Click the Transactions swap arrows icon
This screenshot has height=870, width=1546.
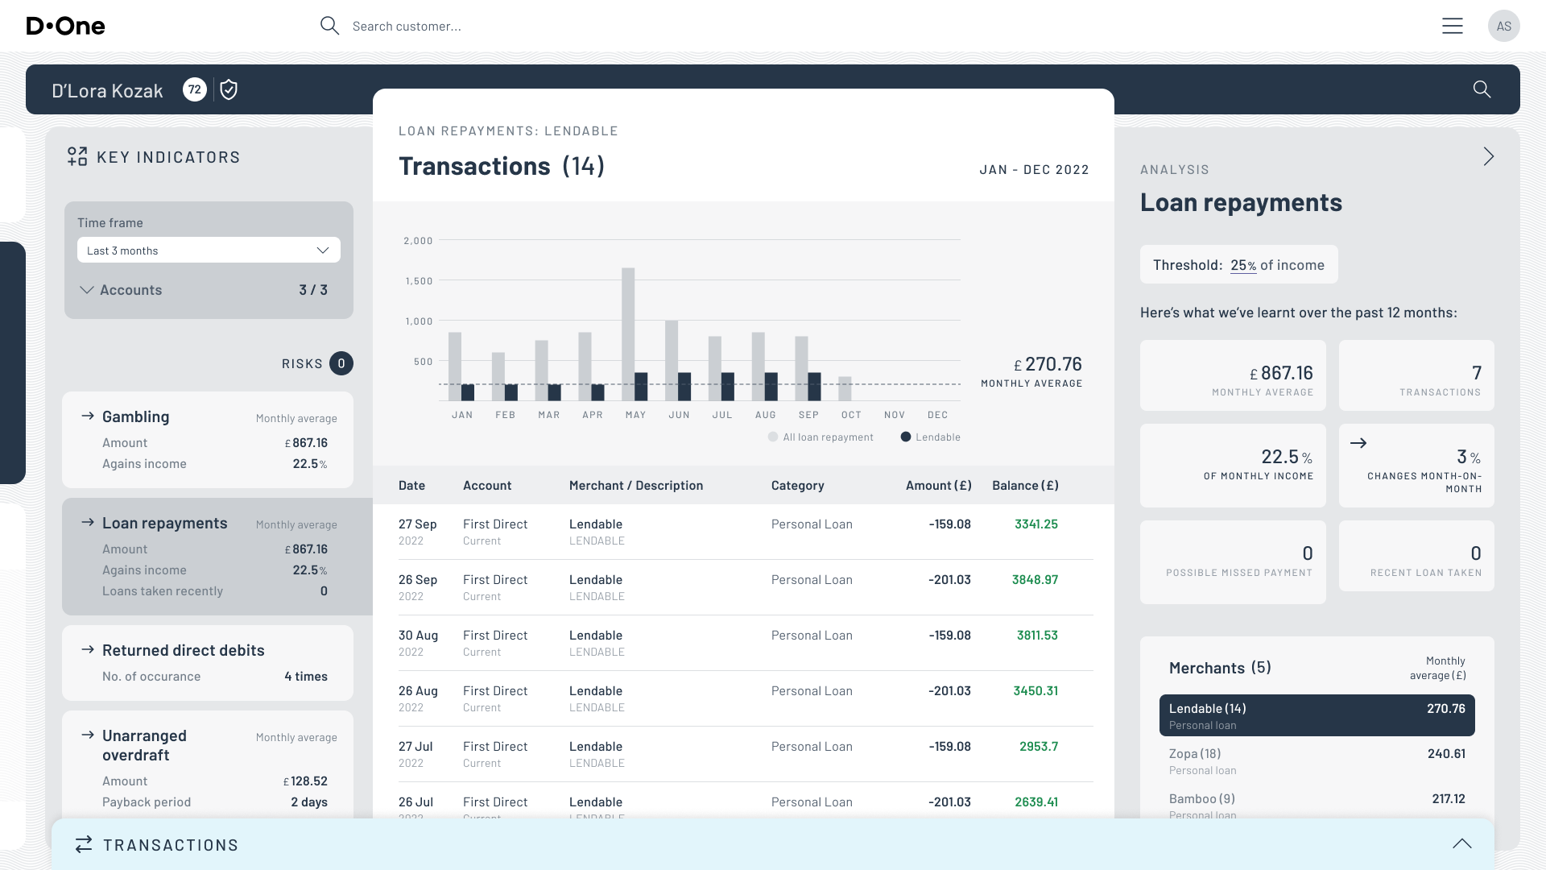click(x=84, y=844)
